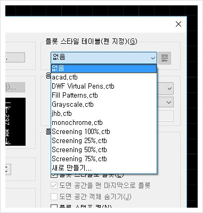
Task: Open the second dropdown below it
Action: tap(165, 102)
